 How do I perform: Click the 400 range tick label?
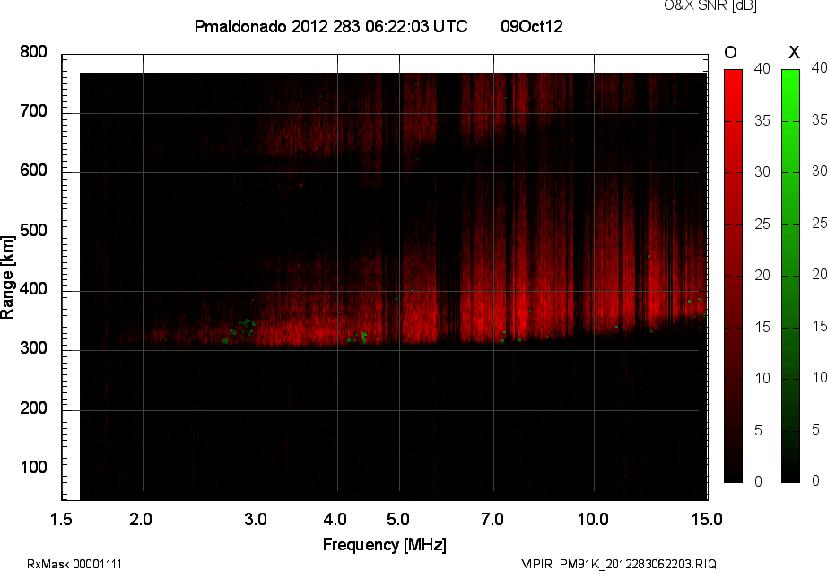pos(33,289)
